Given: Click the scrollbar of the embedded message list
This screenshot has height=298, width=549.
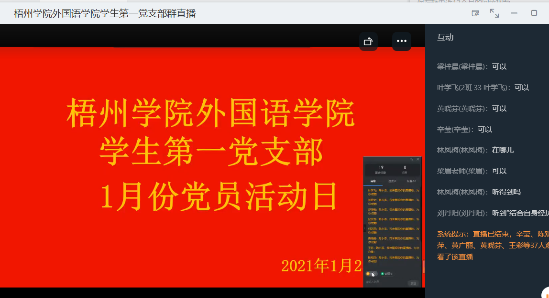Looking at the screenshot, I should pos(423,267).
